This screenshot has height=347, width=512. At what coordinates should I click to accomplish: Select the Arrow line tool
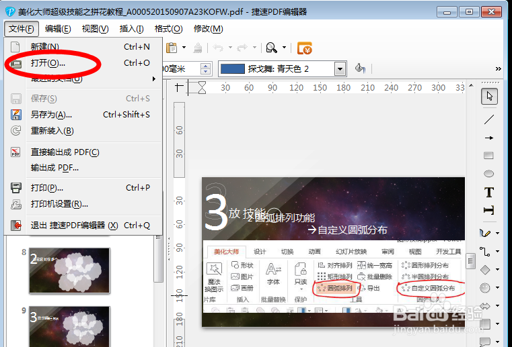point(489,138)
